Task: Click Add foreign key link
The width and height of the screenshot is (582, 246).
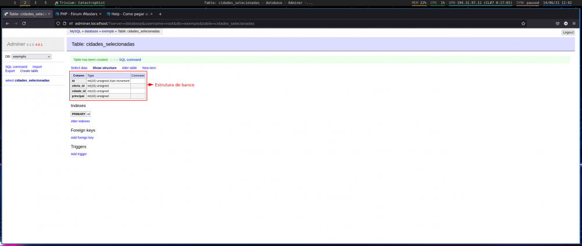Action: pos(82,137)
